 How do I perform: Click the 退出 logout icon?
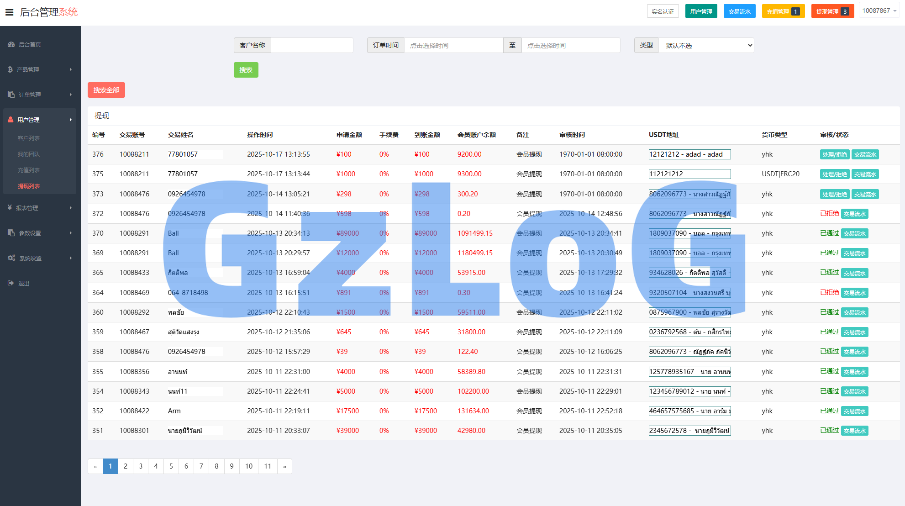[x=11, y=283]
